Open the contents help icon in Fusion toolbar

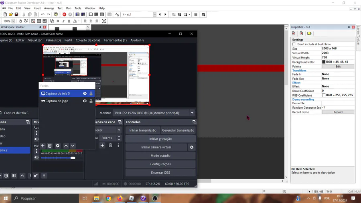coord(56,14)
